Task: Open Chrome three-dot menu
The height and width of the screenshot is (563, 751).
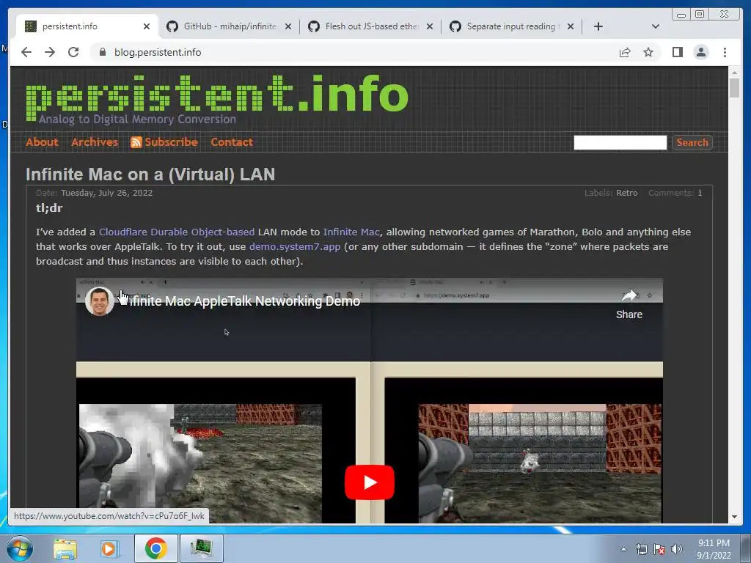Action: pyautogui.click(x=725, y=52)
